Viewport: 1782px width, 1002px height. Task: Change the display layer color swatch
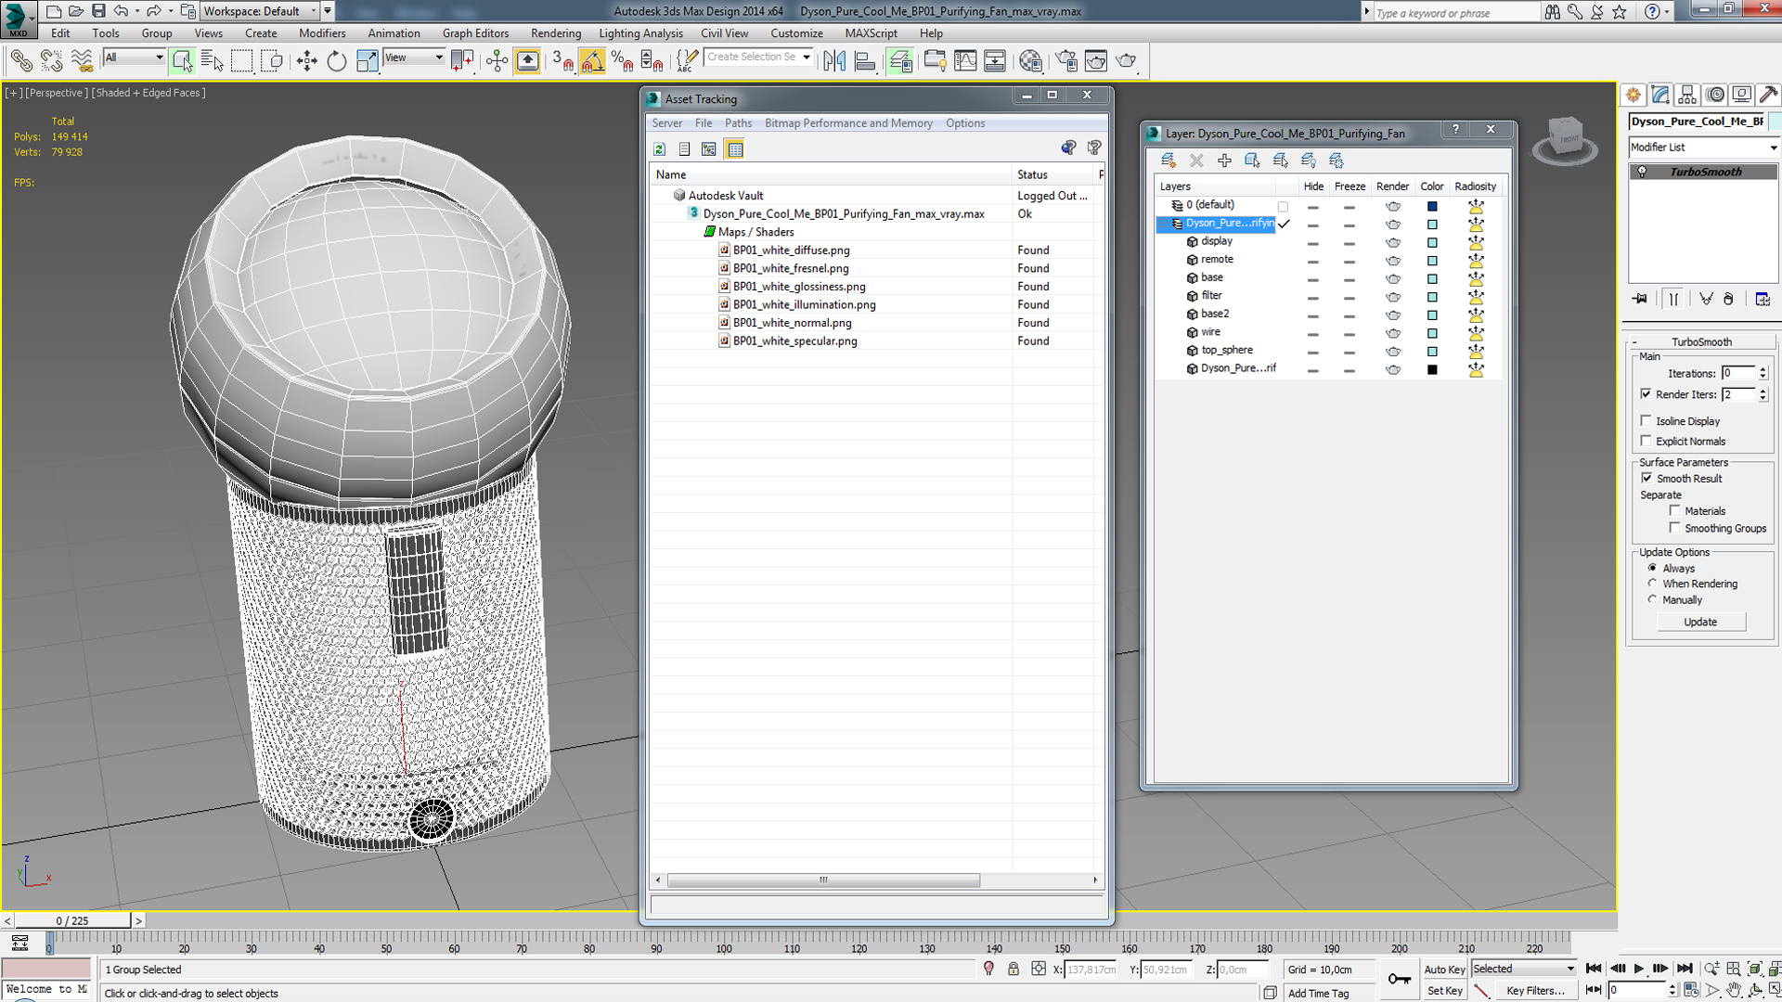pos(1432,242)
